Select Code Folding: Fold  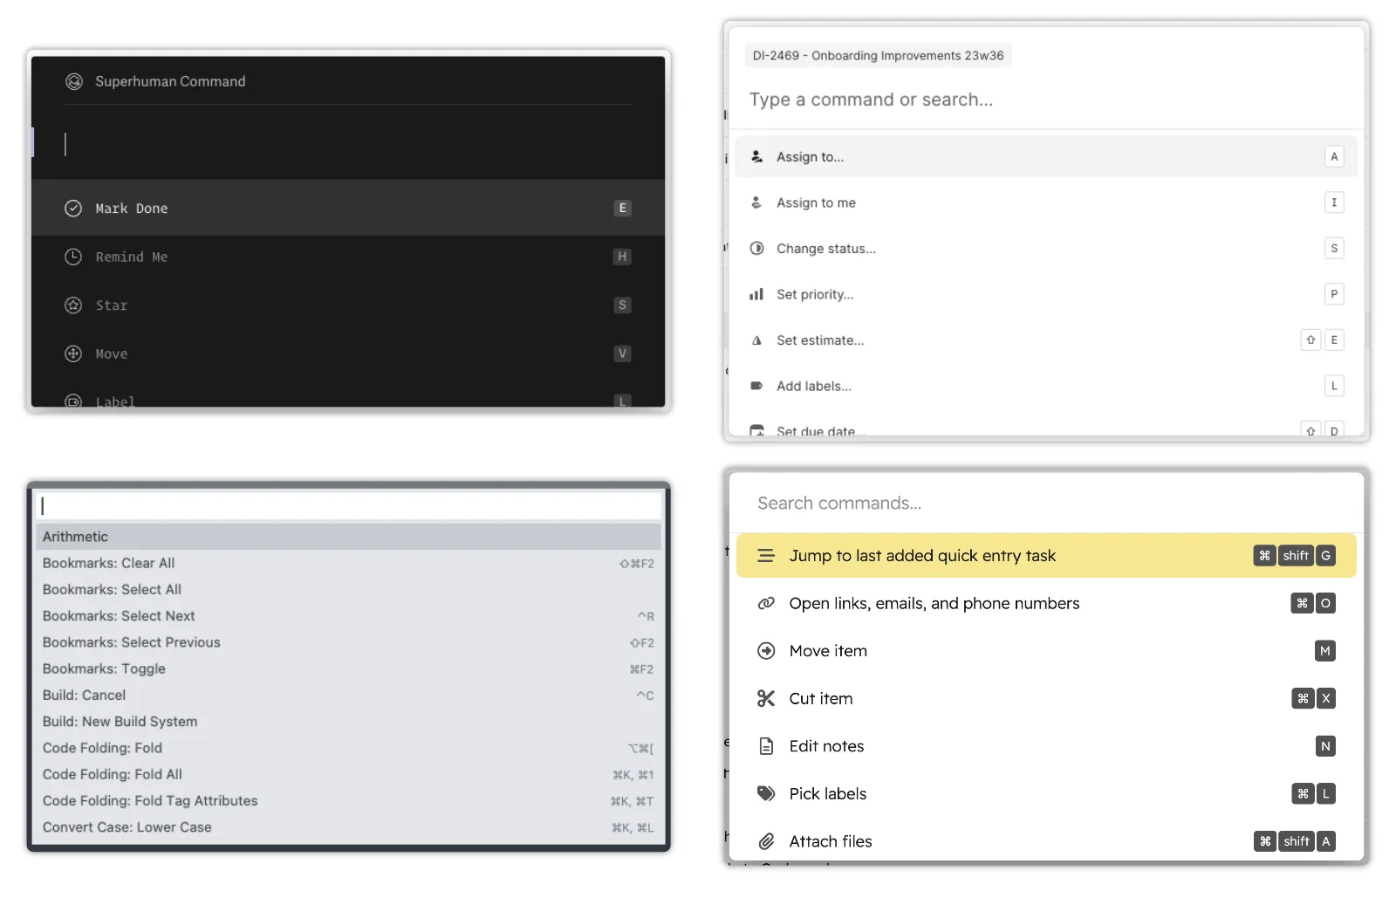tap(349, 748)
